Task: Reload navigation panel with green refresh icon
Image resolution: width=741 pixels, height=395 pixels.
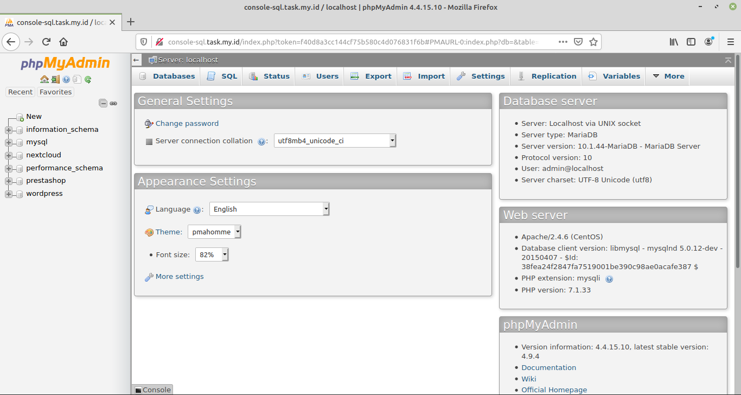Action: pos(88,79)
